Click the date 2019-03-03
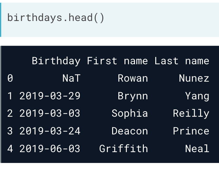Viewport: 219px width, 179px height. 50,113
